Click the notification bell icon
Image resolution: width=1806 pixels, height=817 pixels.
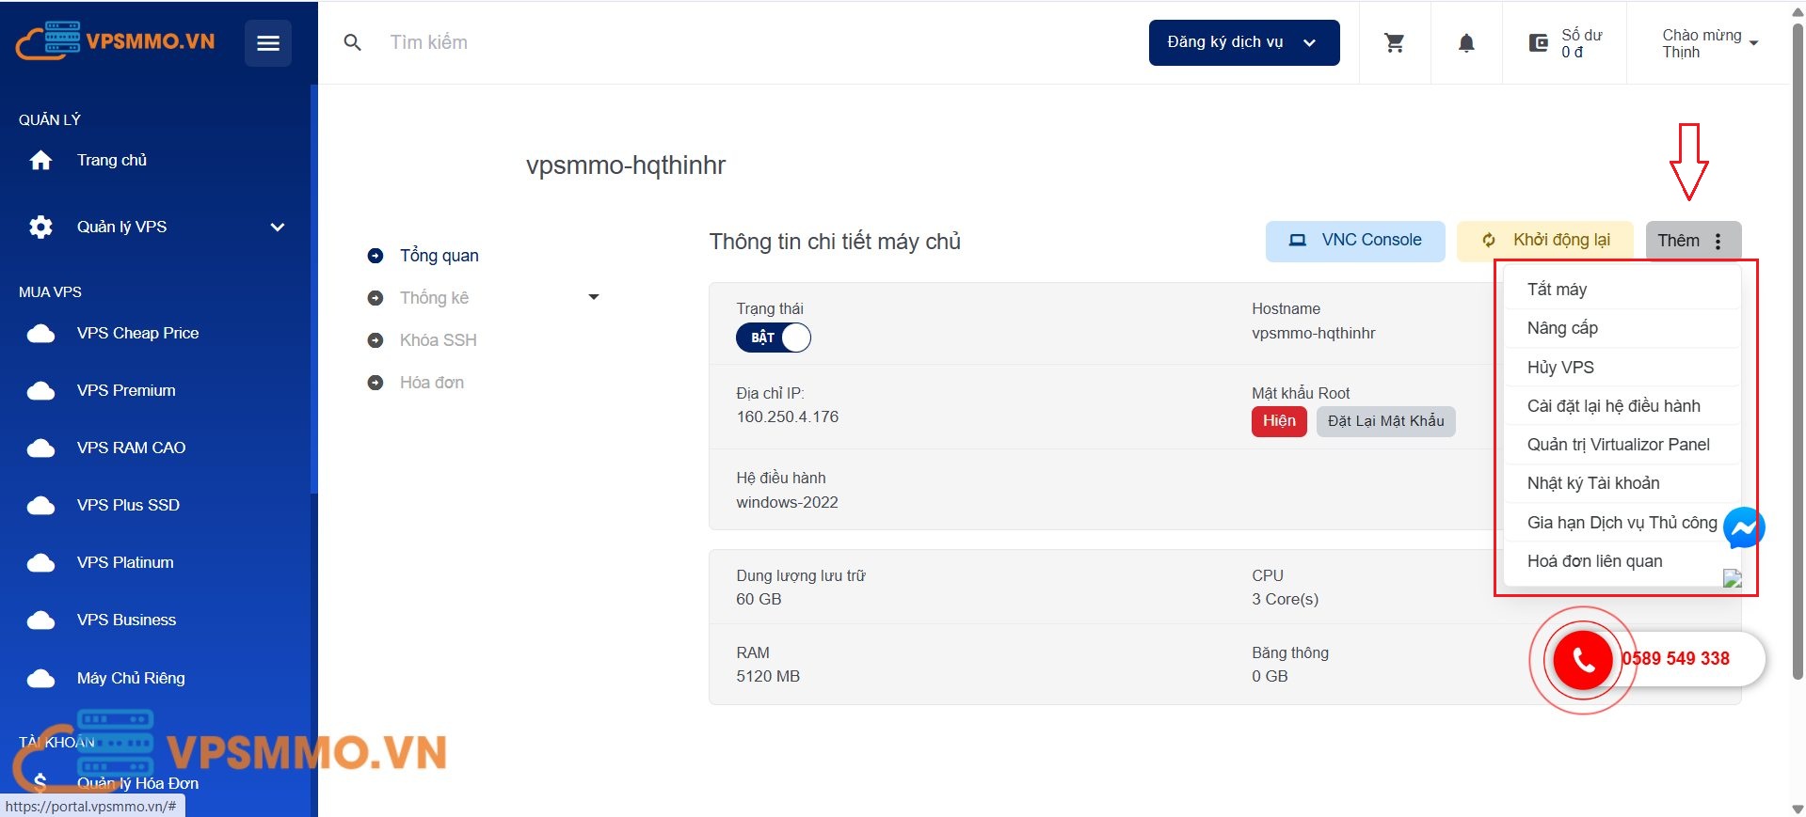pyautogui.click(x=1466, y=42)
